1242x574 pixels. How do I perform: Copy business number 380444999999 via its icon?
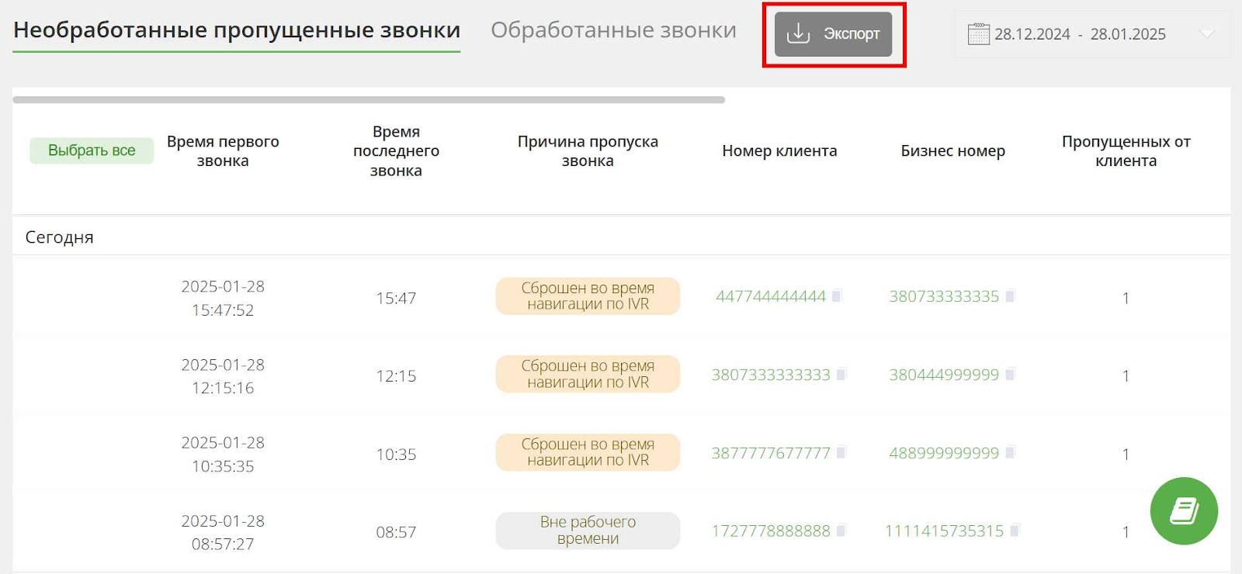point(1010,374)
